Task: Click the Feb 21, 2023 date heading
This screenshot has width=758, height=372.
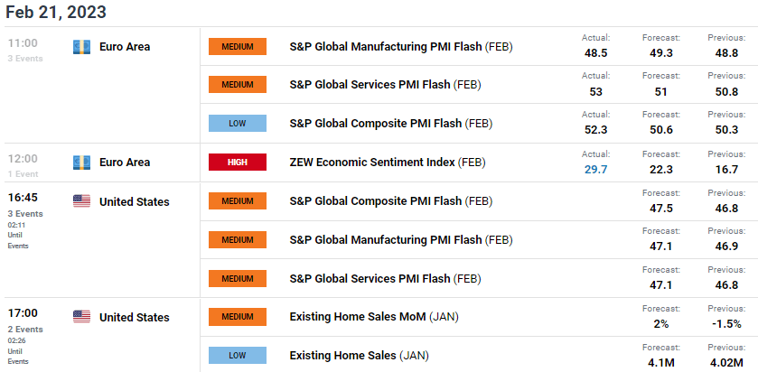Action: tap(56, 12)
